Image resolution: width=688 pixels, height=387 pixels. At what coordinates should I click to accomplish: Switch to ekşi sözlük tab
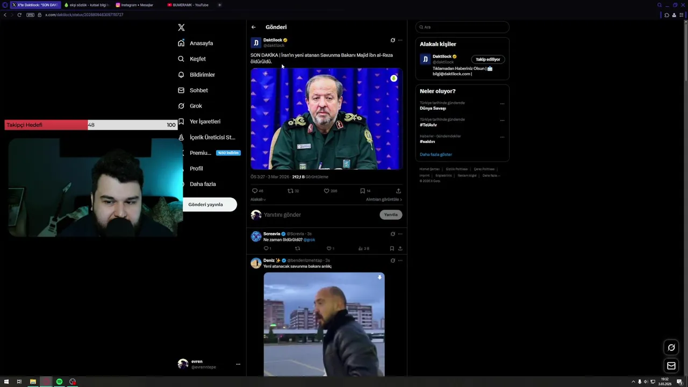[x=87, y=5]
